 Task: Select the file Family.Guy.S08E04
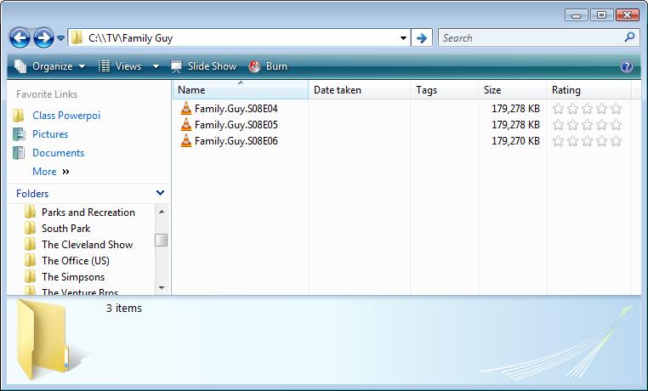(x=236, y=109)
